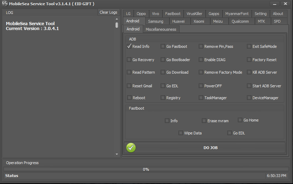Check the Exit SafeMode option
This screenshot has width=293, height=184.
(249, 46)
